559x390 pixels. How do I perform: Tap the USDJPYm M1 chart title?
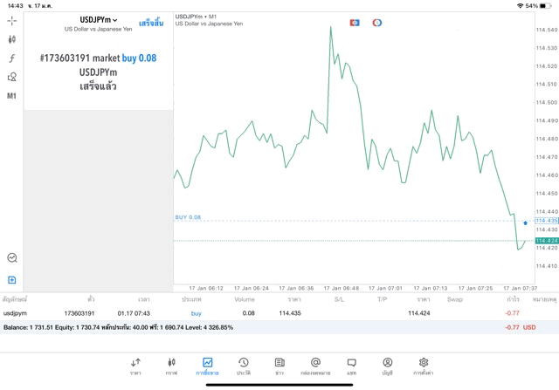click(x=196, y=17)
